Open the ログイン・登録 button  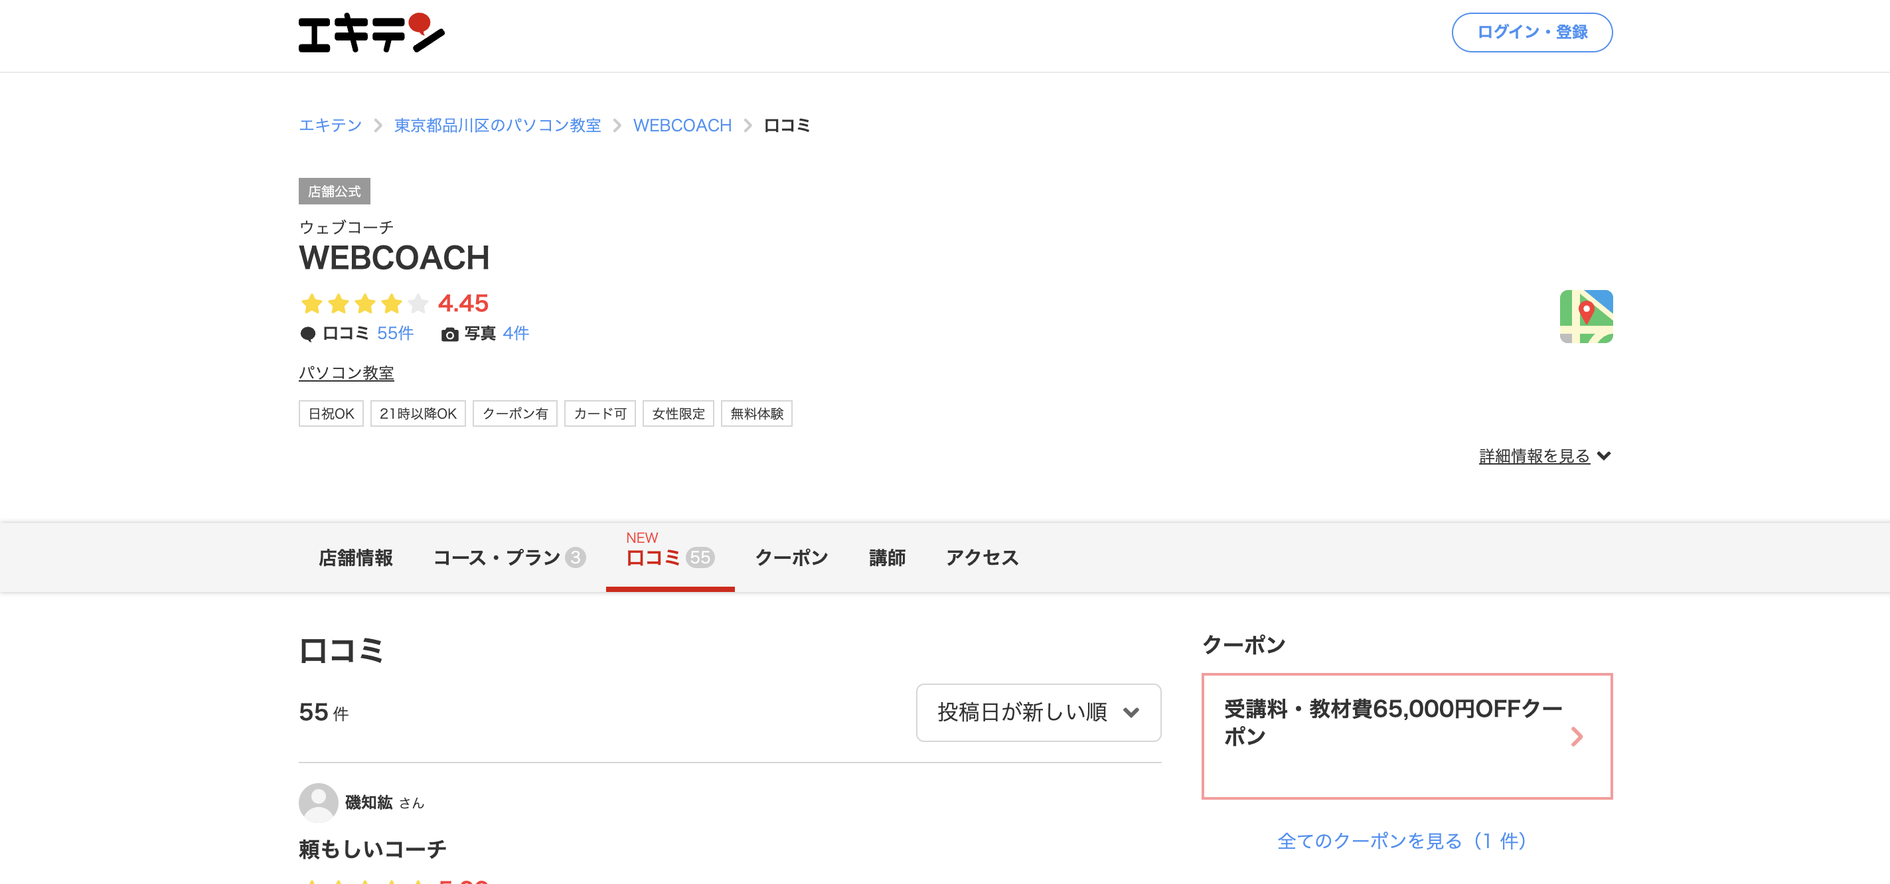[1532, 33]
